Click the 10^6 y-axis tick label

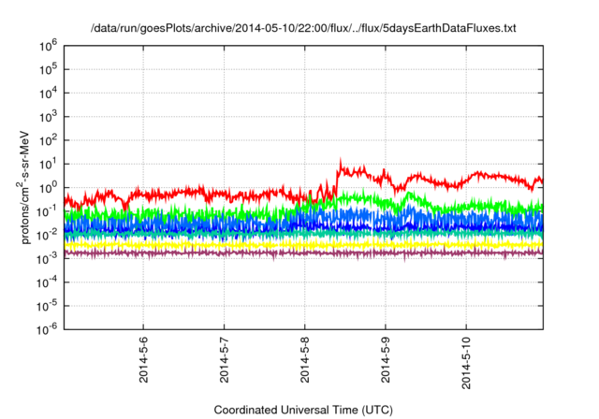pos(48,46)
